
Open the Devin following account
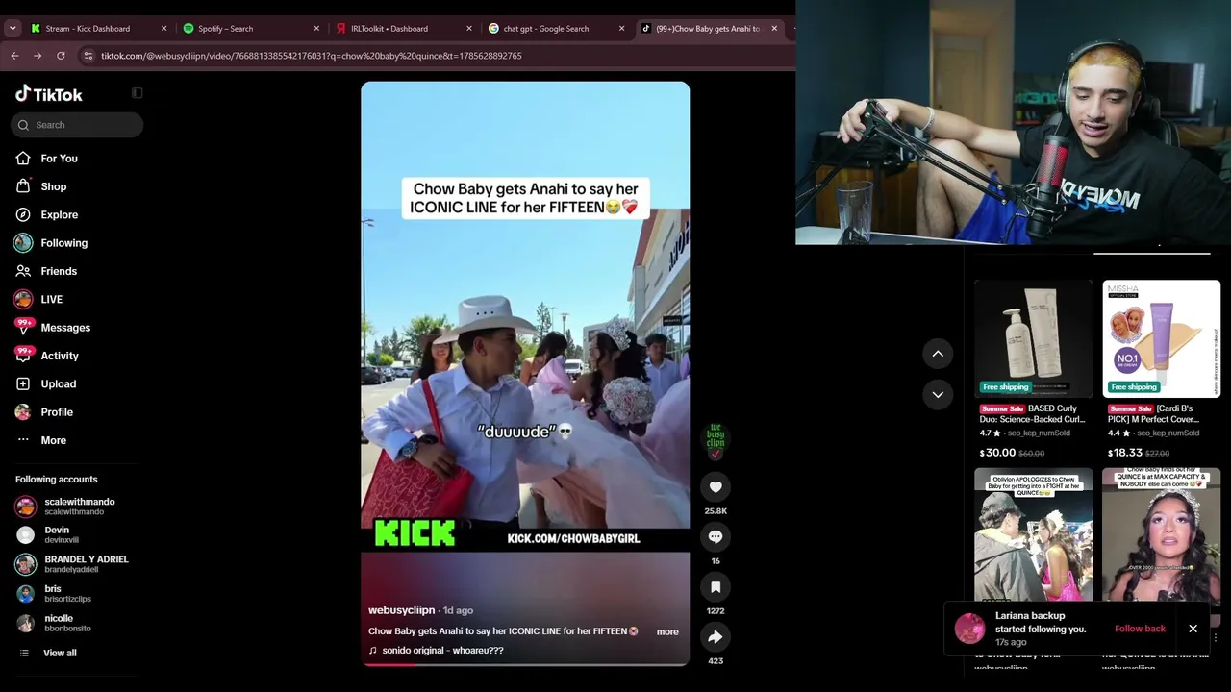[x=48, y=534]
